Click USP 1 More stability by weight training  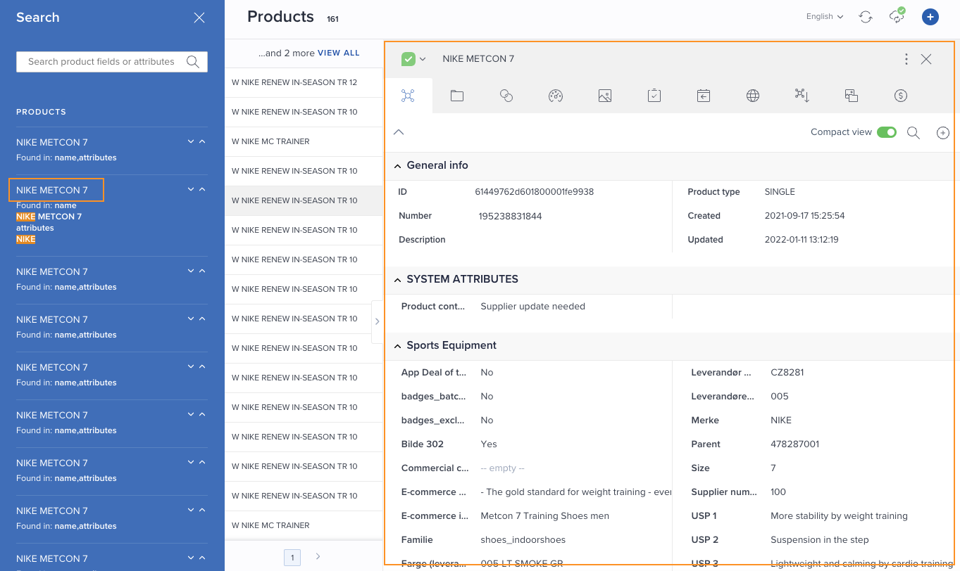tap(840, 515)
